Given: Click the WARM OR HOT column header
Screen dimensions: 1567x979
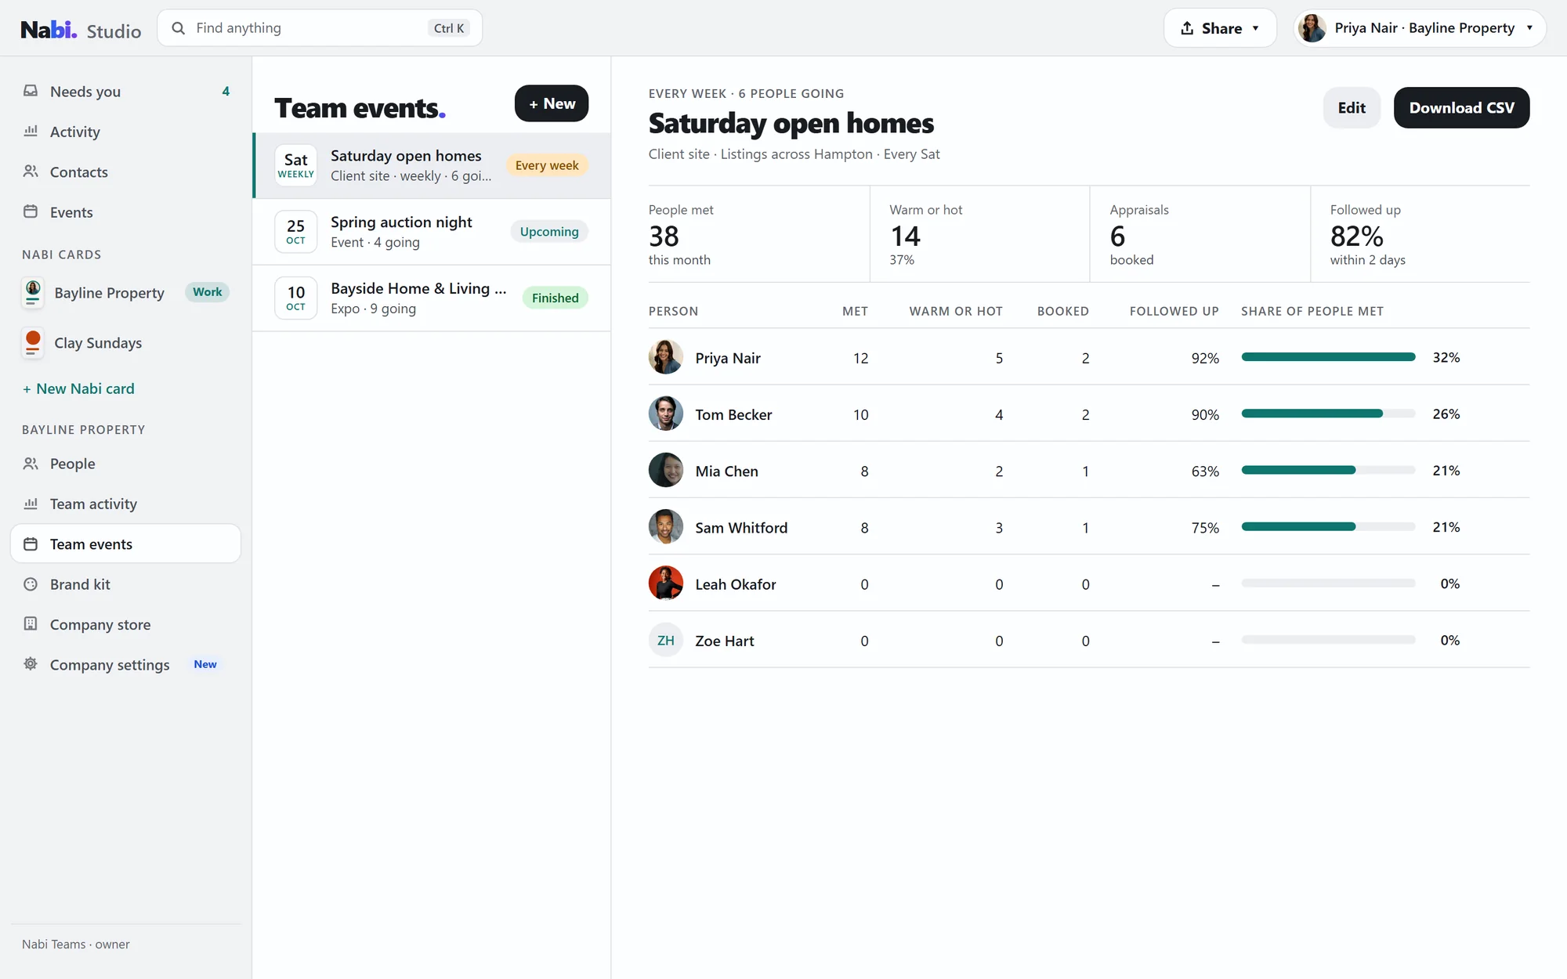Looking at the screenshot, I should [956, 311].
